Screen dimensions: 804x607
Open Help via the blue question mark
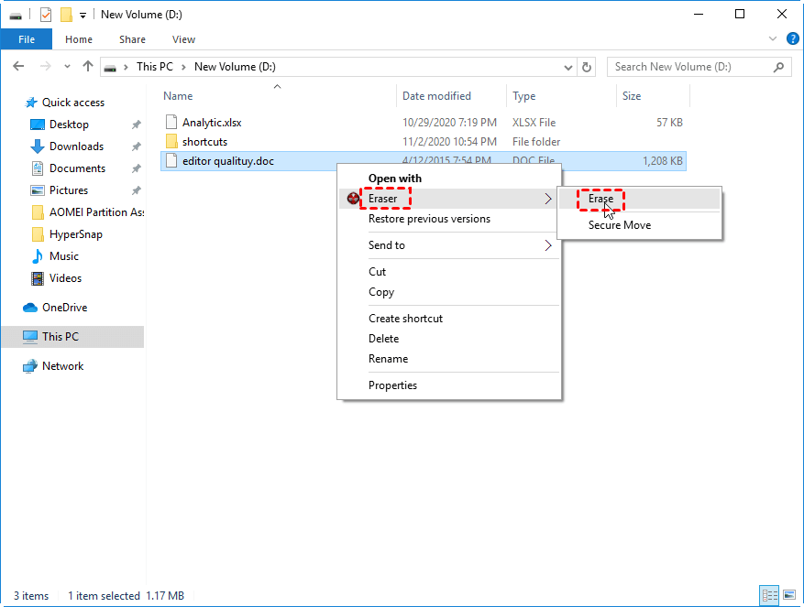[x=791, y=39]
